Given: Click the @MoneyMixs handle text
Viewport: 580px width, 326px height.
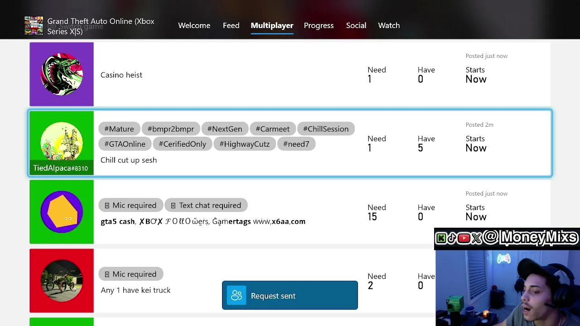Looking at the screenshot, I should [x=531, y=237].
